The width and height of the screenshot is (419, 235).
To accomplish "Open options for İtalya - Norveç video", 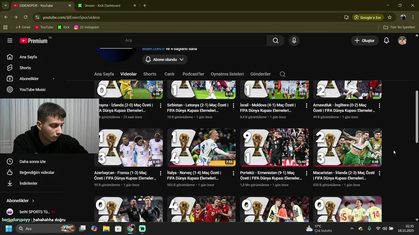I will (233, 173).
